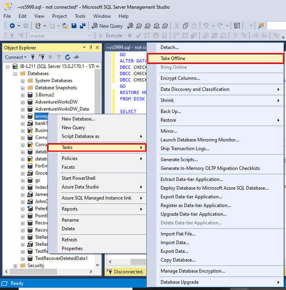This screenshot has width=286, height=290.
Task: Click the Cut scissors icon
Action: tap(177, 26)
